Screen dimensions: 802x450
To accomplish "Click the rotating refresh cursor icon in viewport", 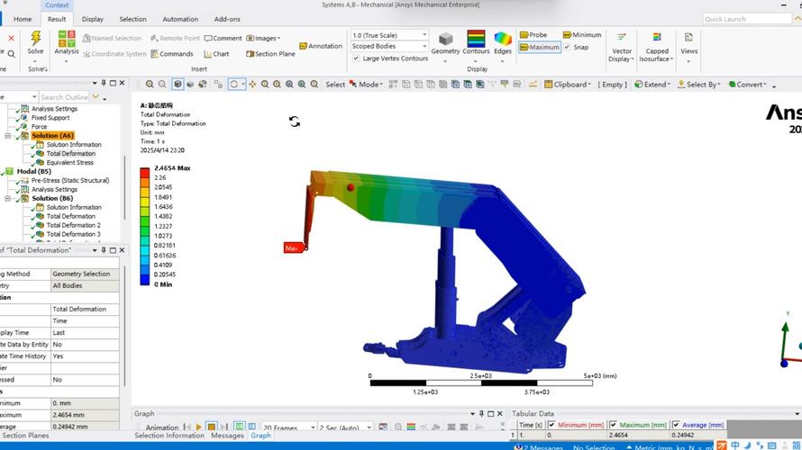I will [294, 121].
